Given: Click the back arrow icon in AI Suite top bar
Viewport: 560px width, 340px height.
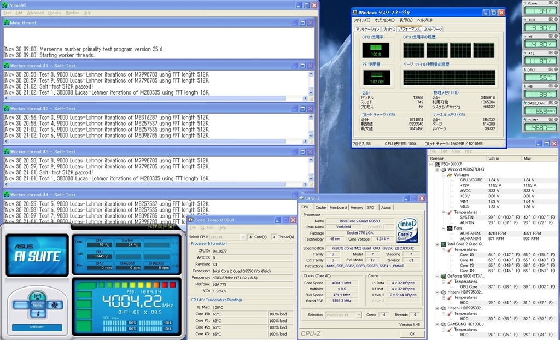Looking at the screenshot, I should (151, 227).
